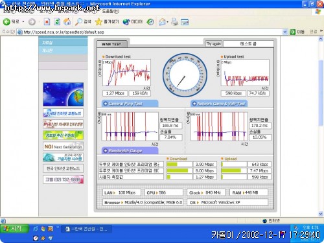Open the Back button history dropdown arrow
324x243 pixels.
(23, 22)
